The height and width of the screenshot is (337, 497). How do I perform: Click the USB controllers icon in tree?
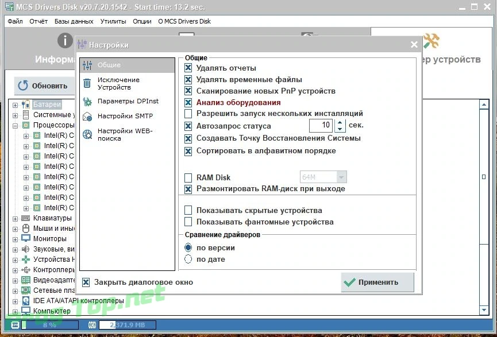point(26,270)
